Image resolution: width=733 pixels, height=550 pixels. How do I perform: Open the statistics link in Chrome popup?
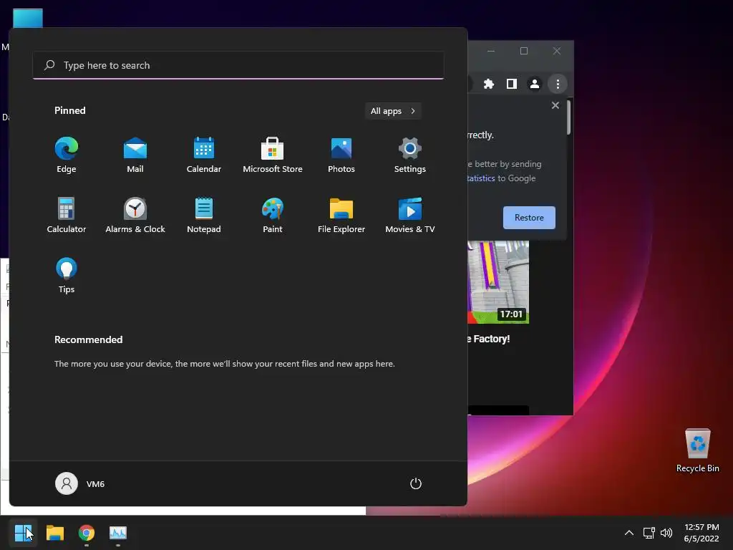481,178
